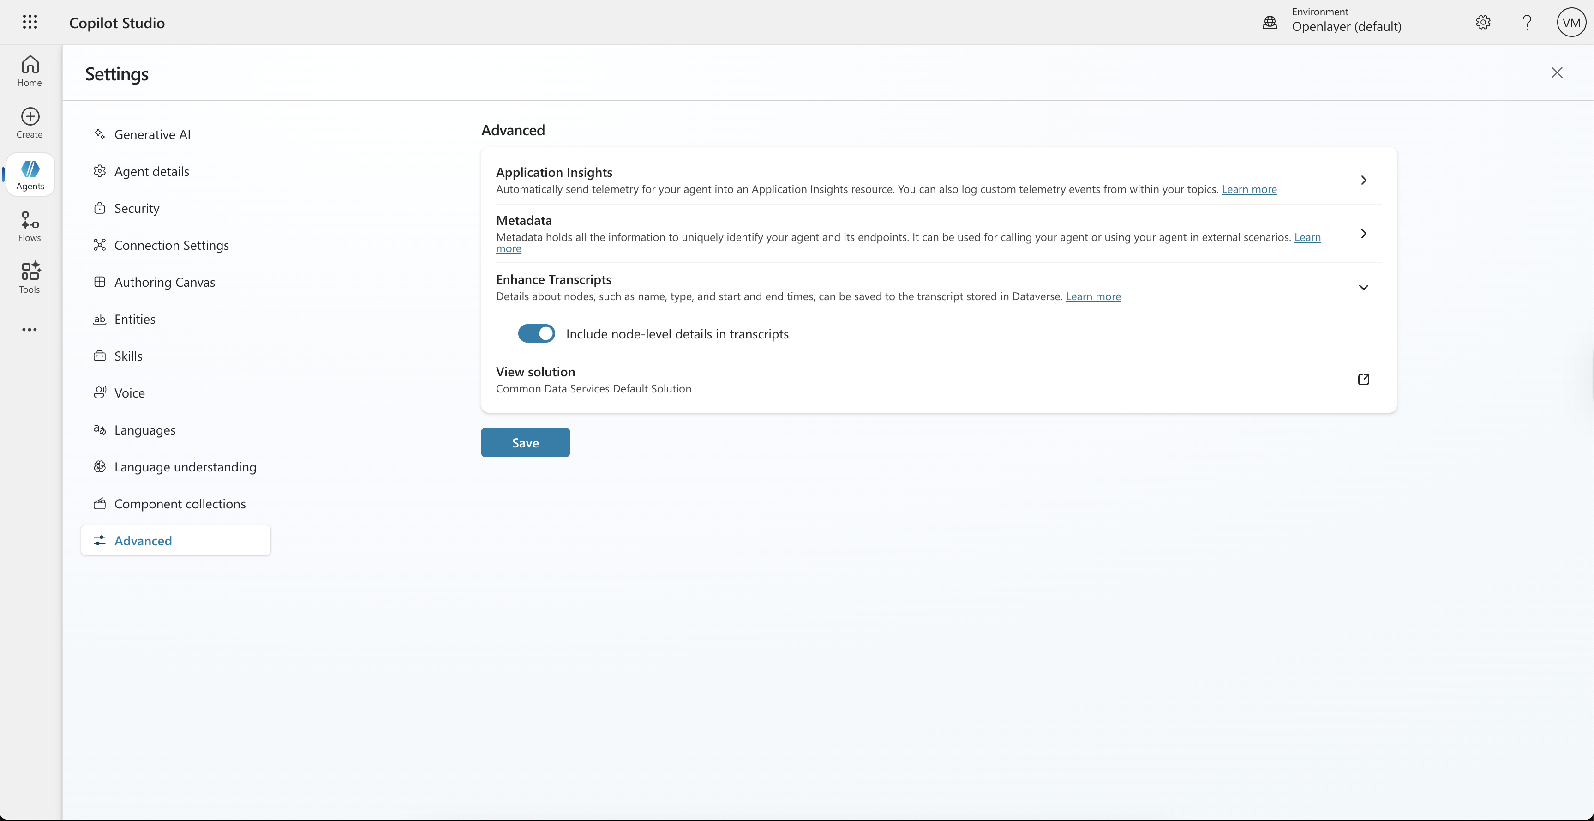Expand the Application Insights settings
This screenshot has height=821, width=1594.
point(1363,180)
